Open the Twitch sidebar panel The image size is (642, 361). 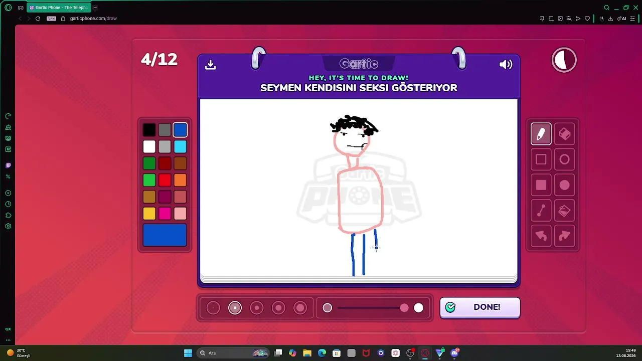tap(8, 165)
